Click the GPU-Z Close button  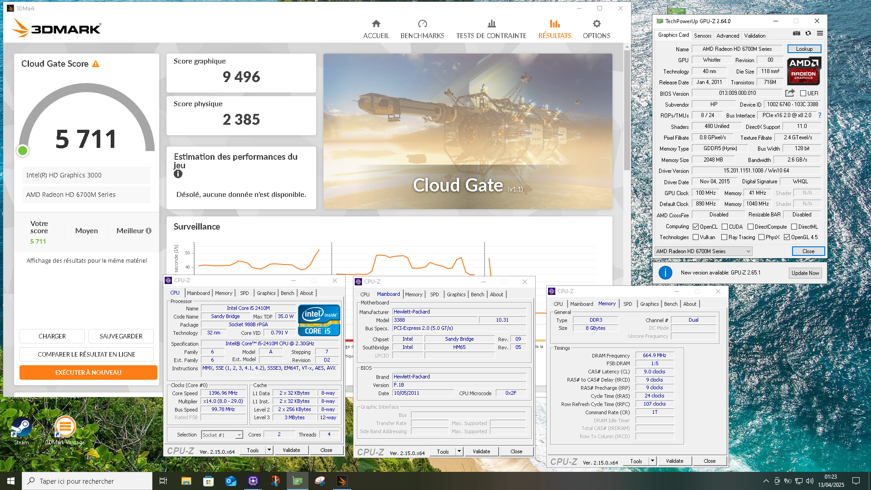(808, 251)
